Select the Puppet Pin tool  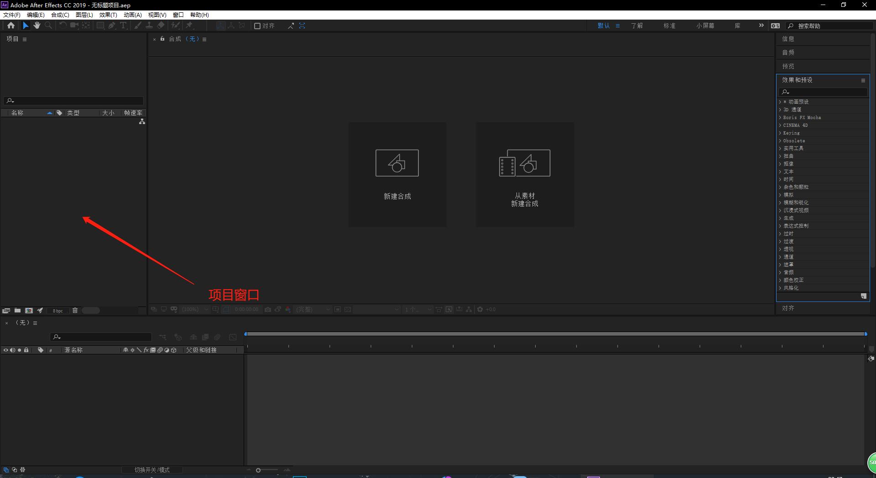click(x=190, y=26)
